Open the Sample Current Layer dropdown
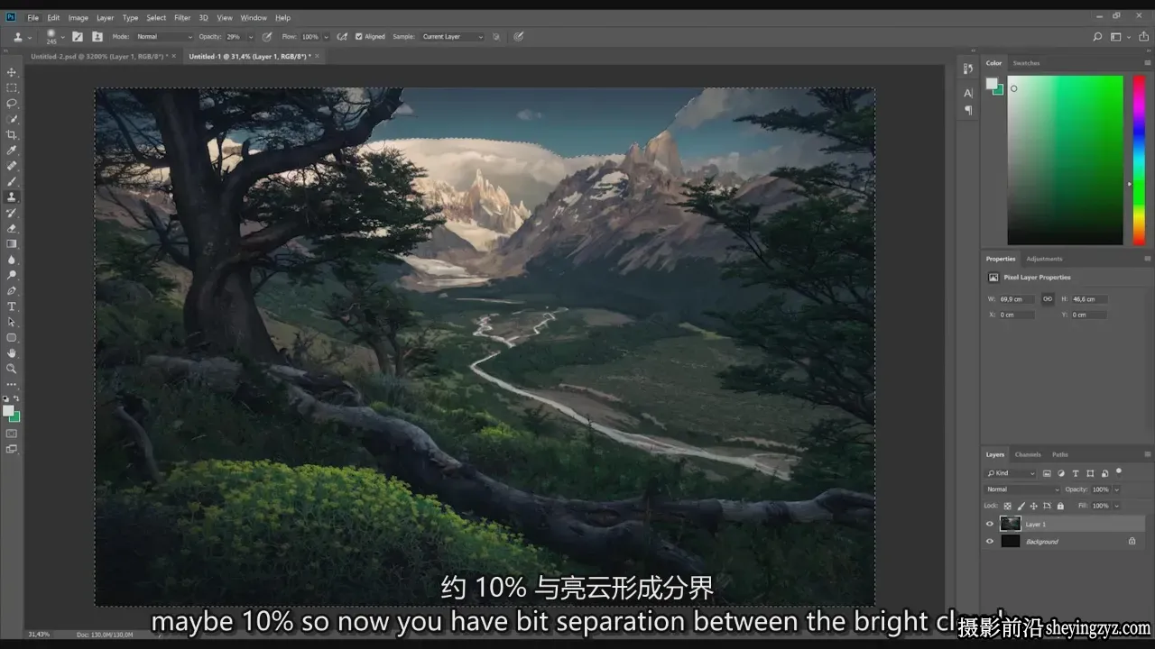The image size is (1155, 649). click(x=452, y=37)
